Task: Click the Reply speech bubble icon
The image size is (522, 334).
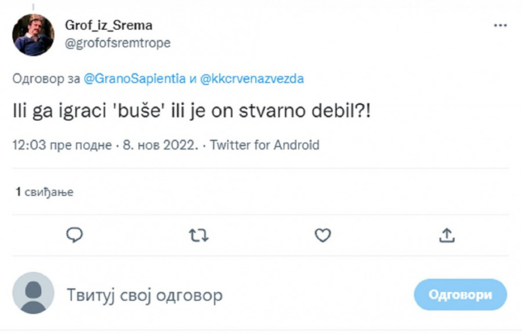Action: [74, 235]
